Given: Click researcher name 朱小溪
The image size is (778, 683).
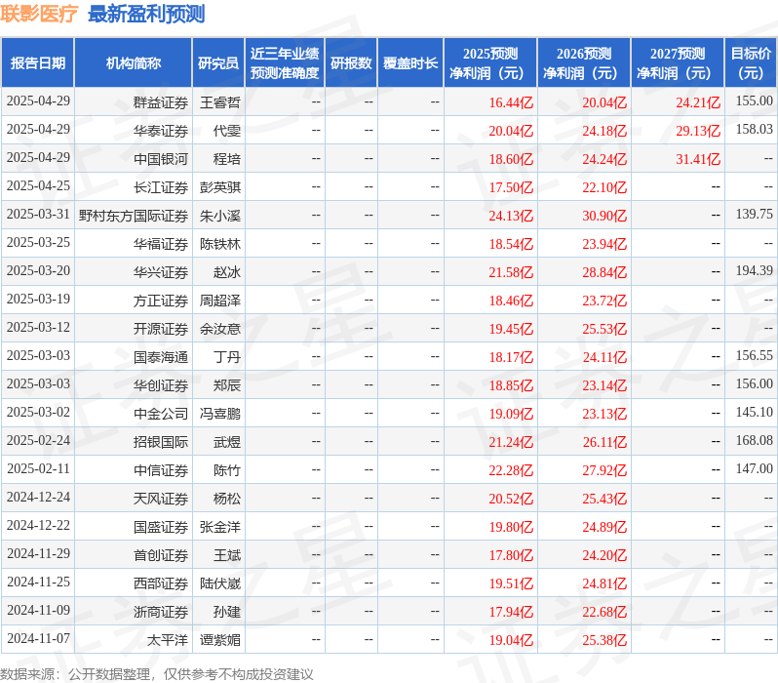Looking at the screenshot, I should 220,216.
